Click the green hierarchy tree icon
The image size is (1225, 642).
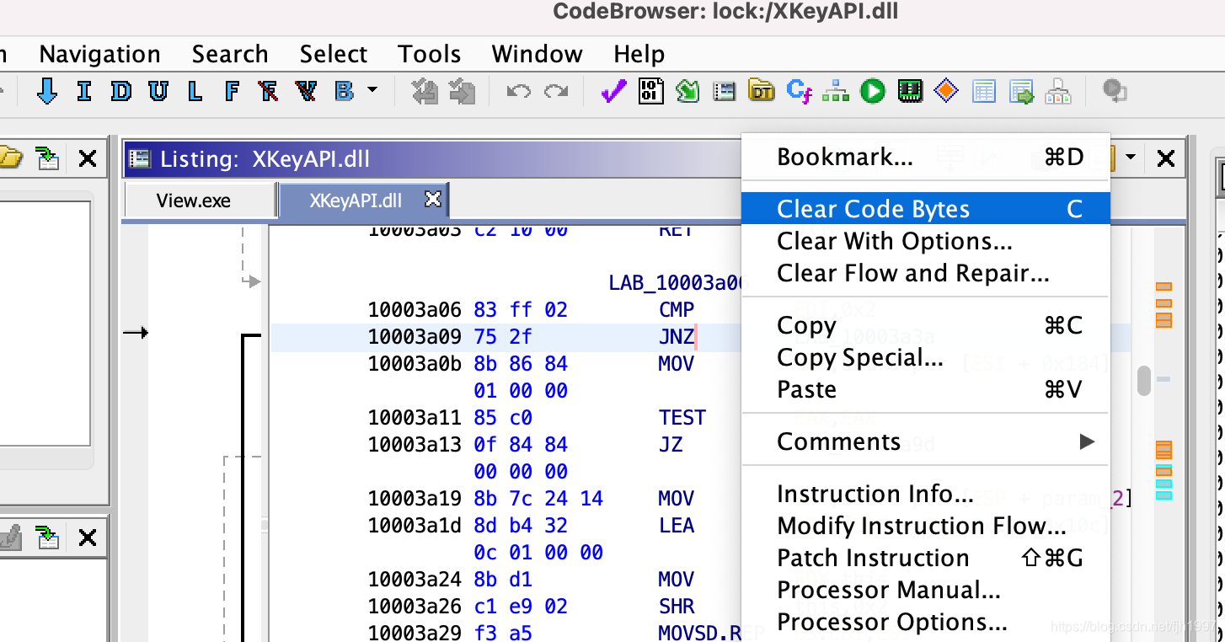click(836, 91)
